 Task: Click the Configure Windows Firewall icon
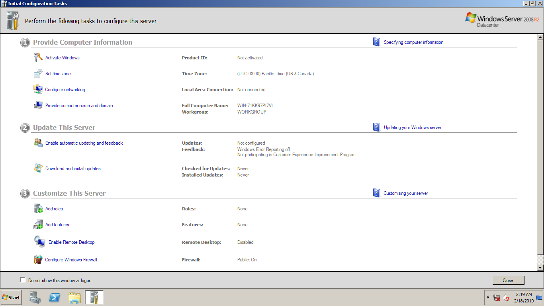38,259
